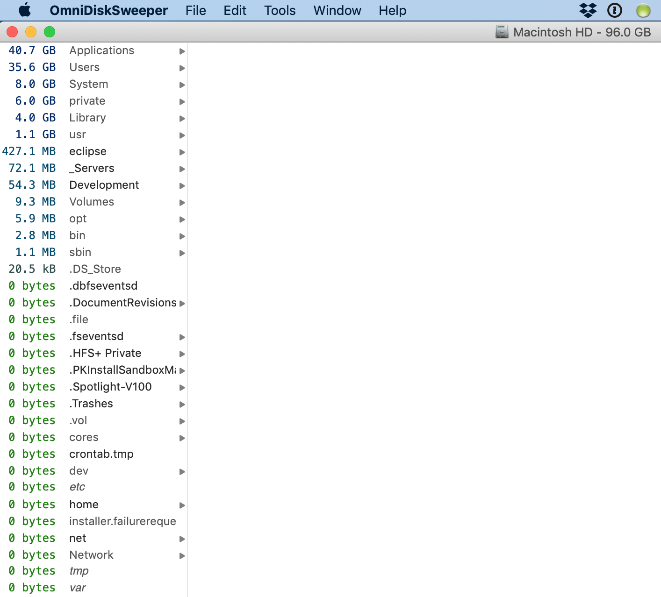Open the File menu

pos(195,10)
